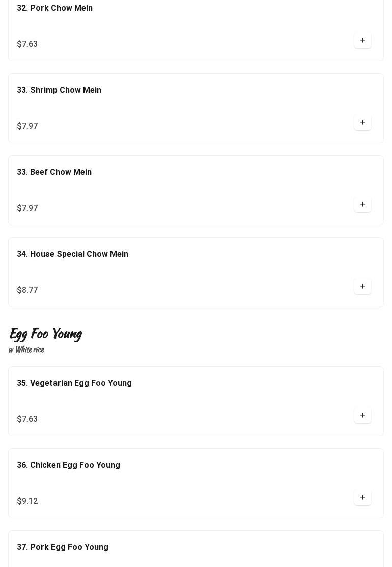The image size is (392, 567).
Task: Add Beef Chow Mein with plus icon
Action: [362, 205]
